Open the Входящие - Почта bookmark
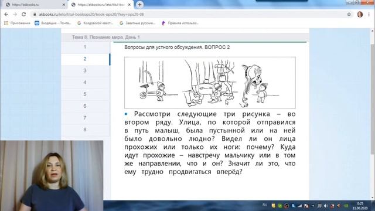 [53, 23]
